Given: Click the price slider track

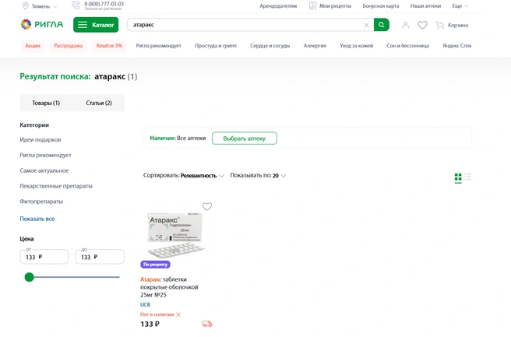Looking at the screenshot, I should click(x=76, y=277).
